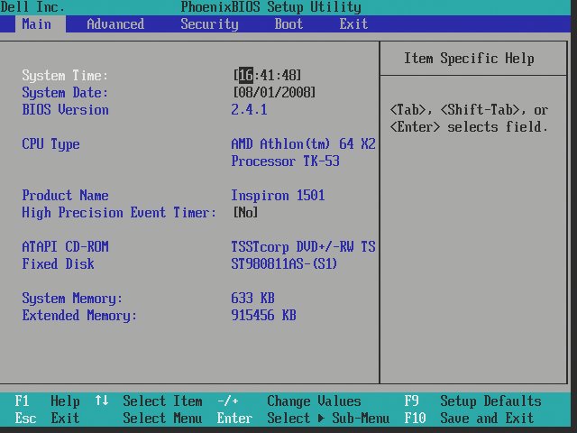
Task: Select the Product Name Inspiron 1501 value
Action: pyautogui.click(x=278, y=196)
